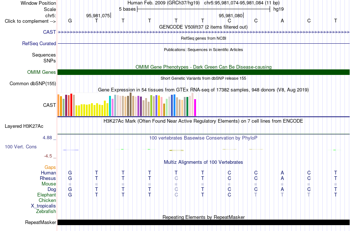Open the RefSeq Curated track label

pyautogui.click(x=39, y=43)
